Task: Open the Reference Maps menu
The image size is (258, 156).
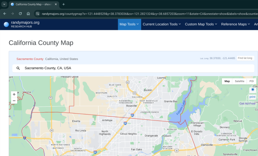Action: pos(235,24)
